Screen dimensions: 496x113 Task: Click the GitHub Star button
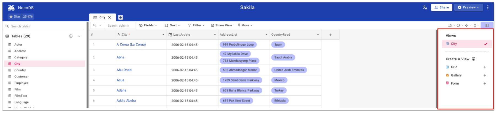[x=21, y=16]
